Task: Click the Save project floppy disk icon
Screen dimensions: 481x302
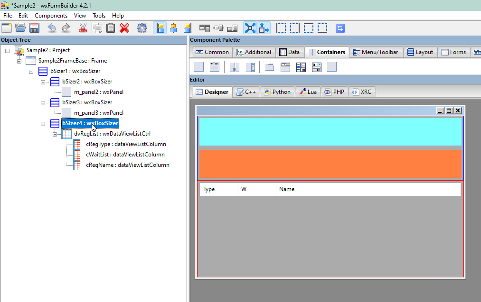Action: pyautogui.click(x=34, y=28)
